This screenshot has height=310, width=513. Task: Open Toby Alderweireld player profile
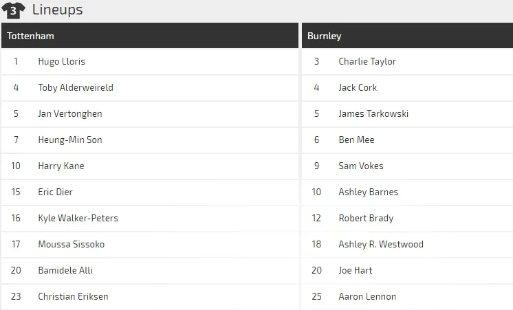(x=76, y=88)
